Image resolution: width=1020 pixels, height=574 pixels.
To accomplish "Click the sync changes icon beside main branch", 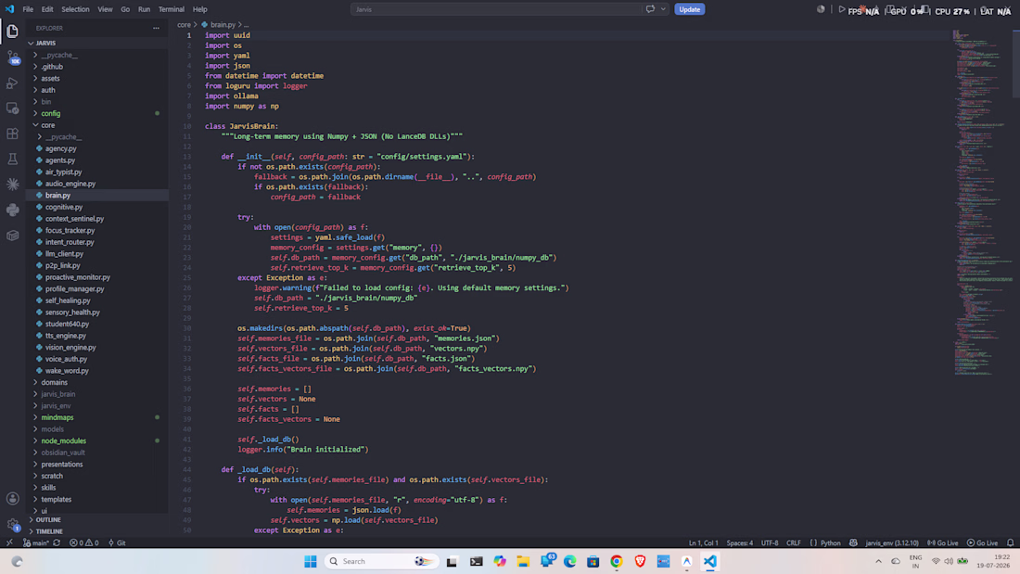I will [57, 542].
